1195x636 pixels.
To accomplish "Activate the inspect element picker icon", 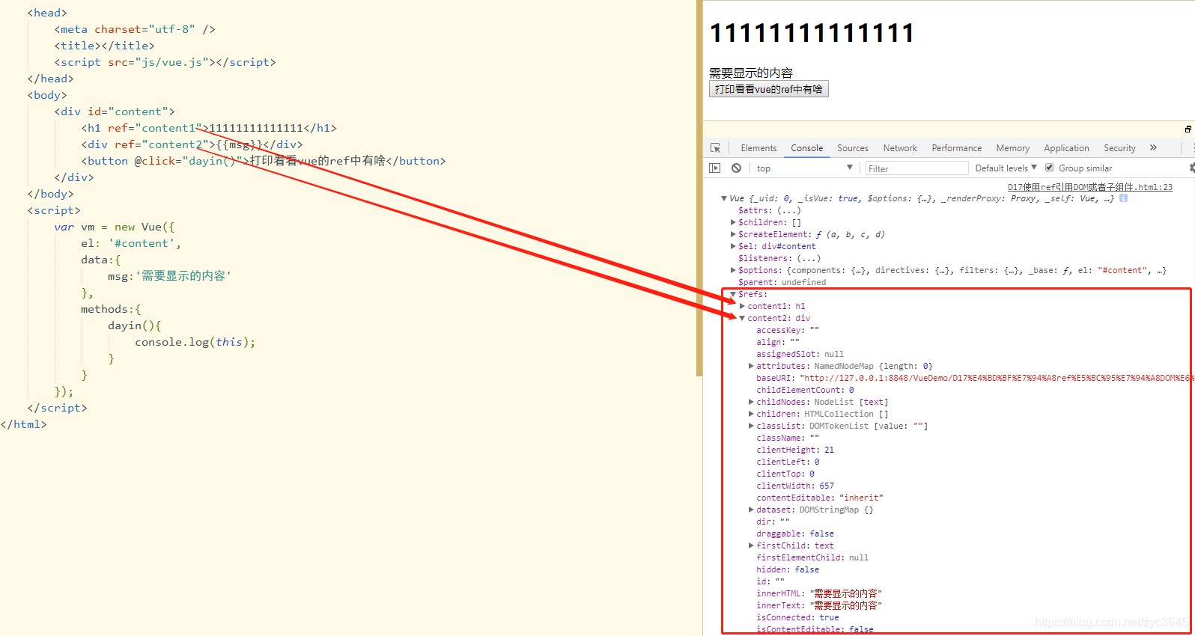I will coord(716,148).
